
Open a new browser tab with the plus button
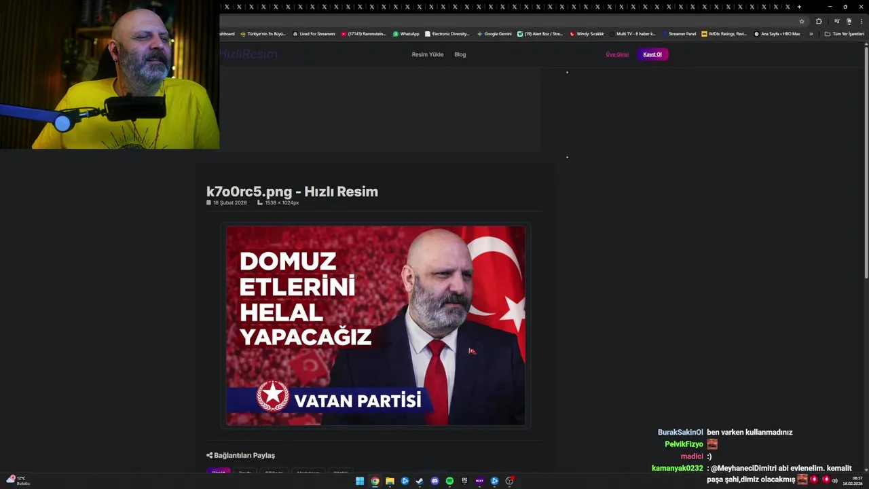click(x=799, y=7)
